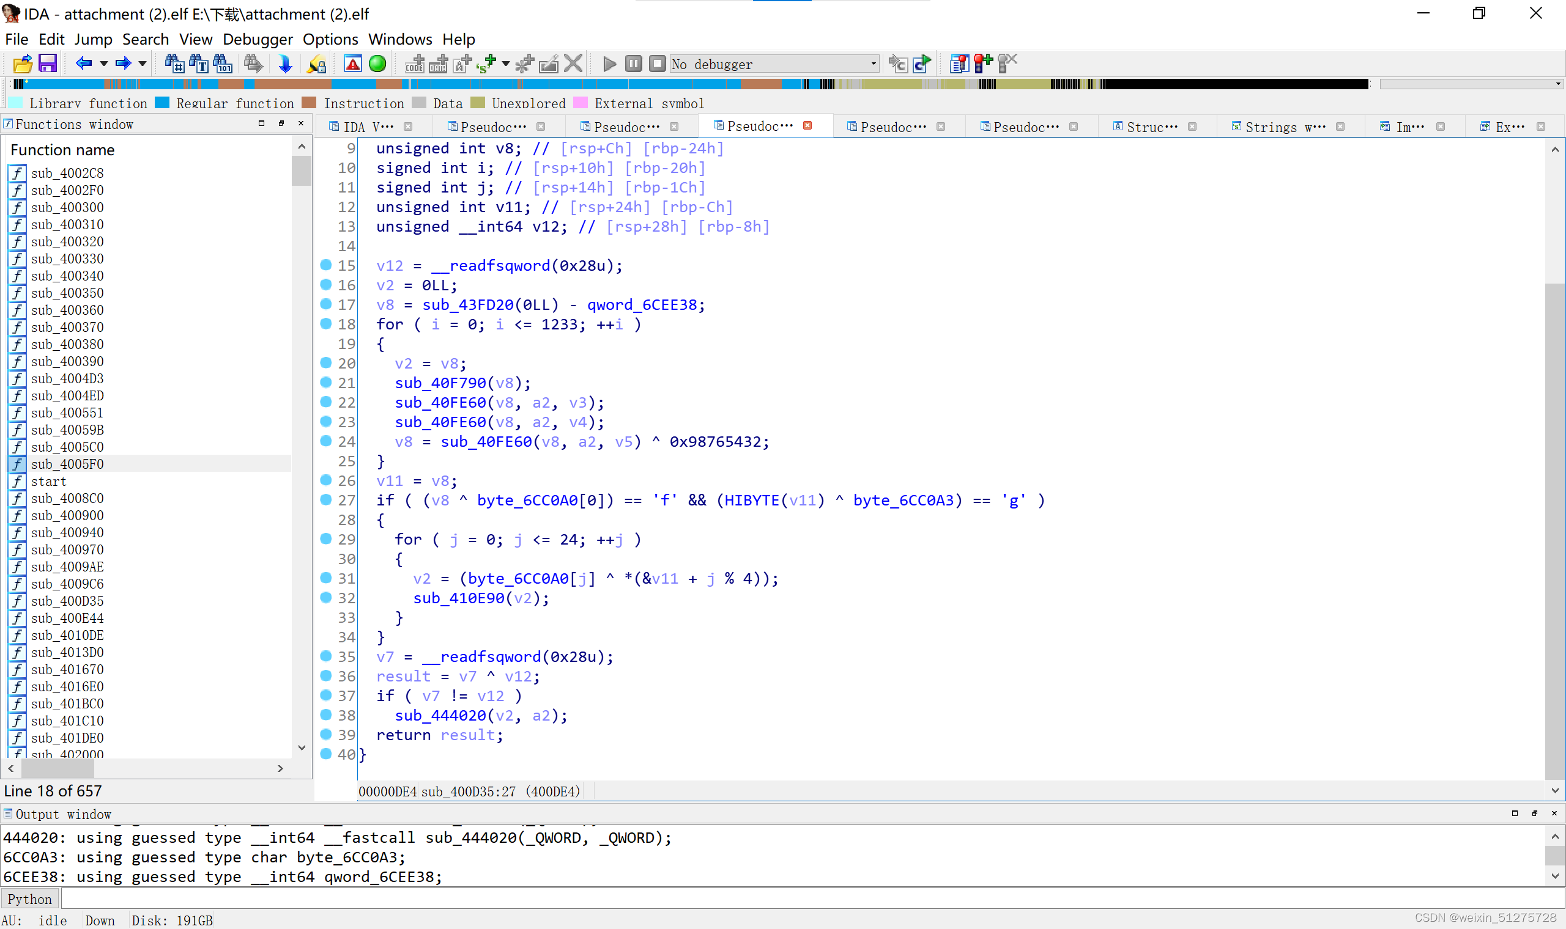
Task: Click the green plus string-literal icon
Action: coord(486,64)
